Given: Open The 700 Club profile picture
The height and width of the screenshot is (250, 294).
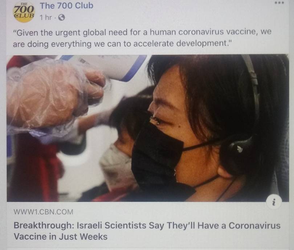Looking at the screenshot, I should (24, 12).
